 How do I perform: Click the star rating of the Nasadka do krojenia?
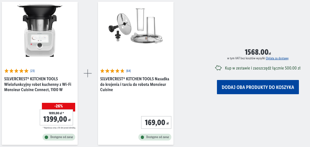112,71
